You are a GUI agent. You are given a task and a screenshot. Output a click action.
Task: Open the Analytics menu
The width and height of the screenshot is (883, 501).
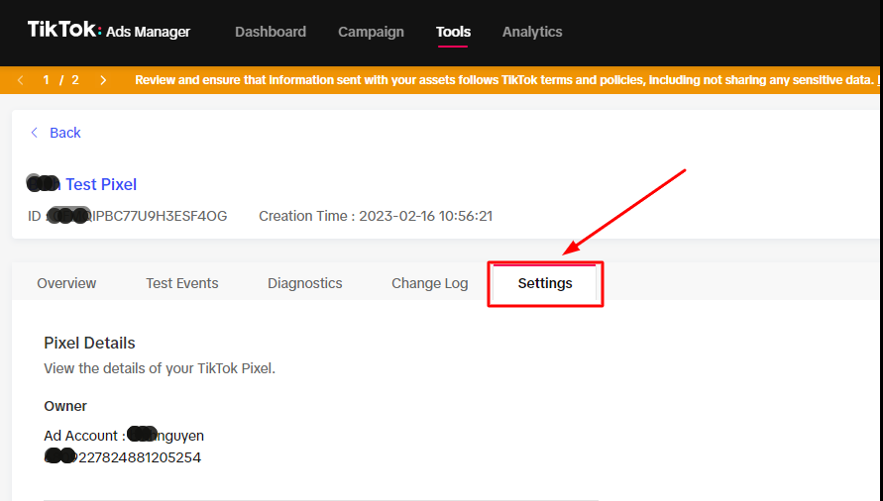pos(532,32)
